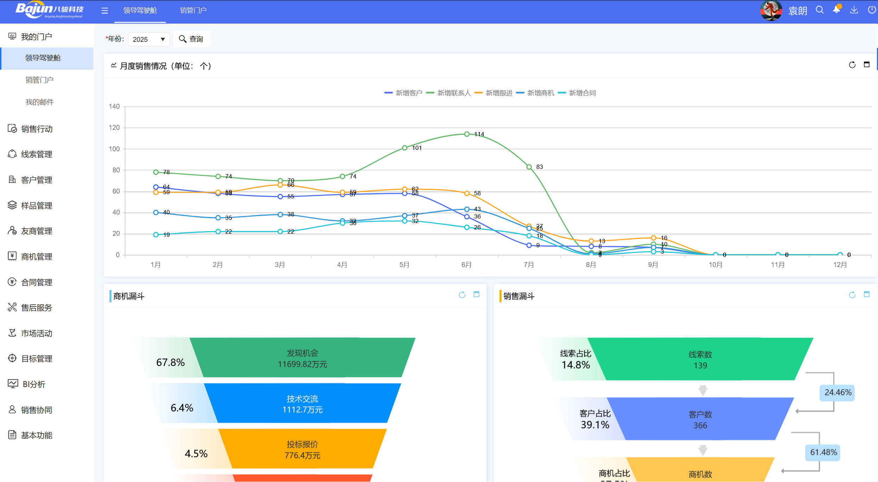The height and width of the screenshot is (482, 878).
Task: Click the power logout icon
Action: (872, 10)
